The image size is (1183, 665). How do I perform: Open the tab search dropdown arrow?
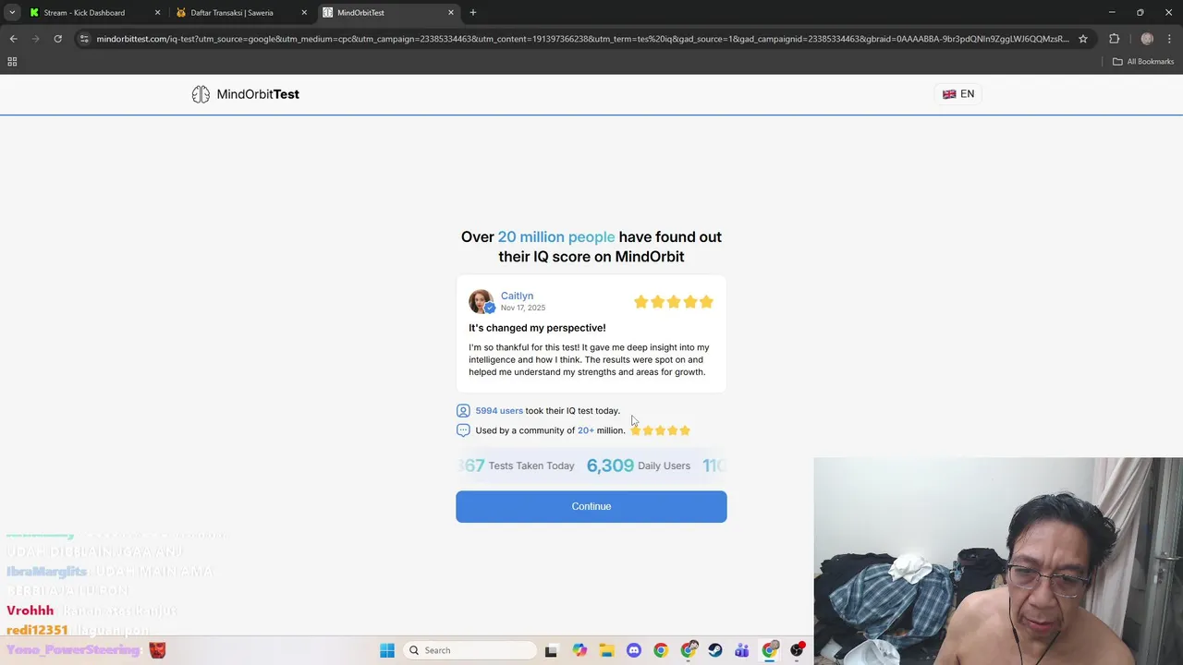[12, 13]
